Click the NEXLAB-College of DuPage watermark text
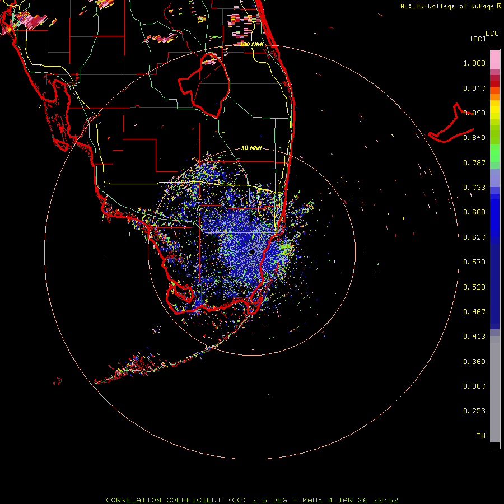The height and width of the screenshot is (504, 504). tap(450, 6)
